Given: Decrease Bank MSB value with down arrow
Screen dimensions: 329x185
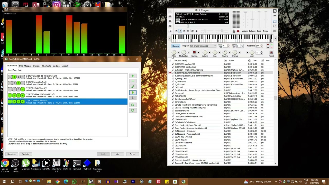Looking at the screenshot, I should (229, 47).
